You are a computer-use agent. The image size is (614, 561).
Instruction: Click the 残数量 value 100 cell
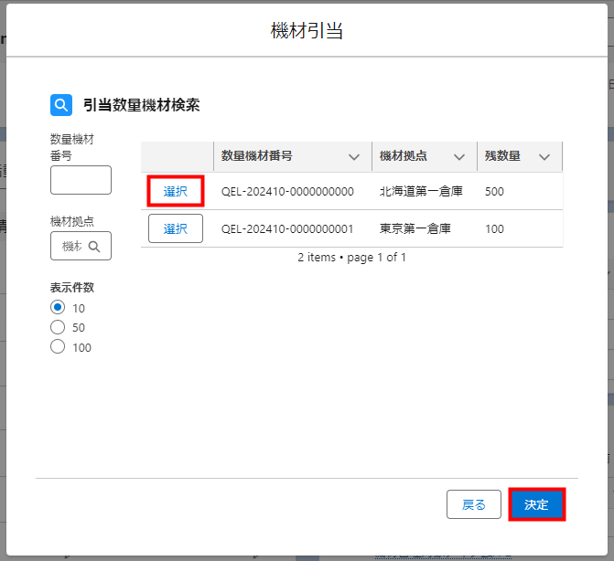495,228
